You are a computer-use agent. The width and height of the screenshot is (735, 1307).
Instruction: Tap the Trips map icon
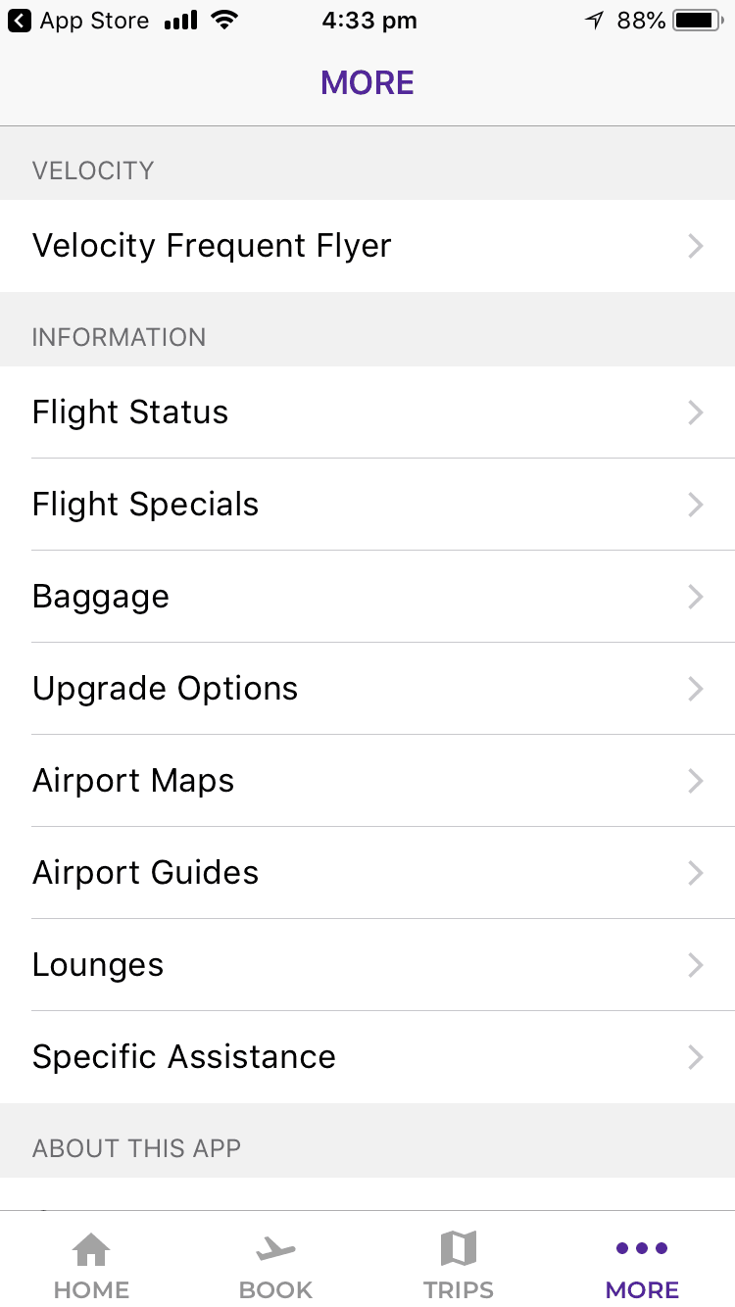coord(459,1250)
